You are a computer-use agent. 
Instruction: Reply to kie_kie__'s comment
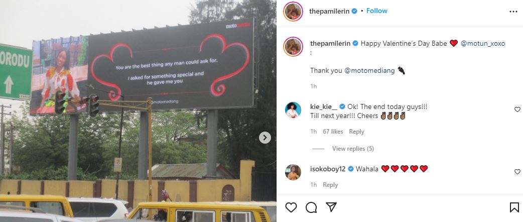[x=356, y=132]
